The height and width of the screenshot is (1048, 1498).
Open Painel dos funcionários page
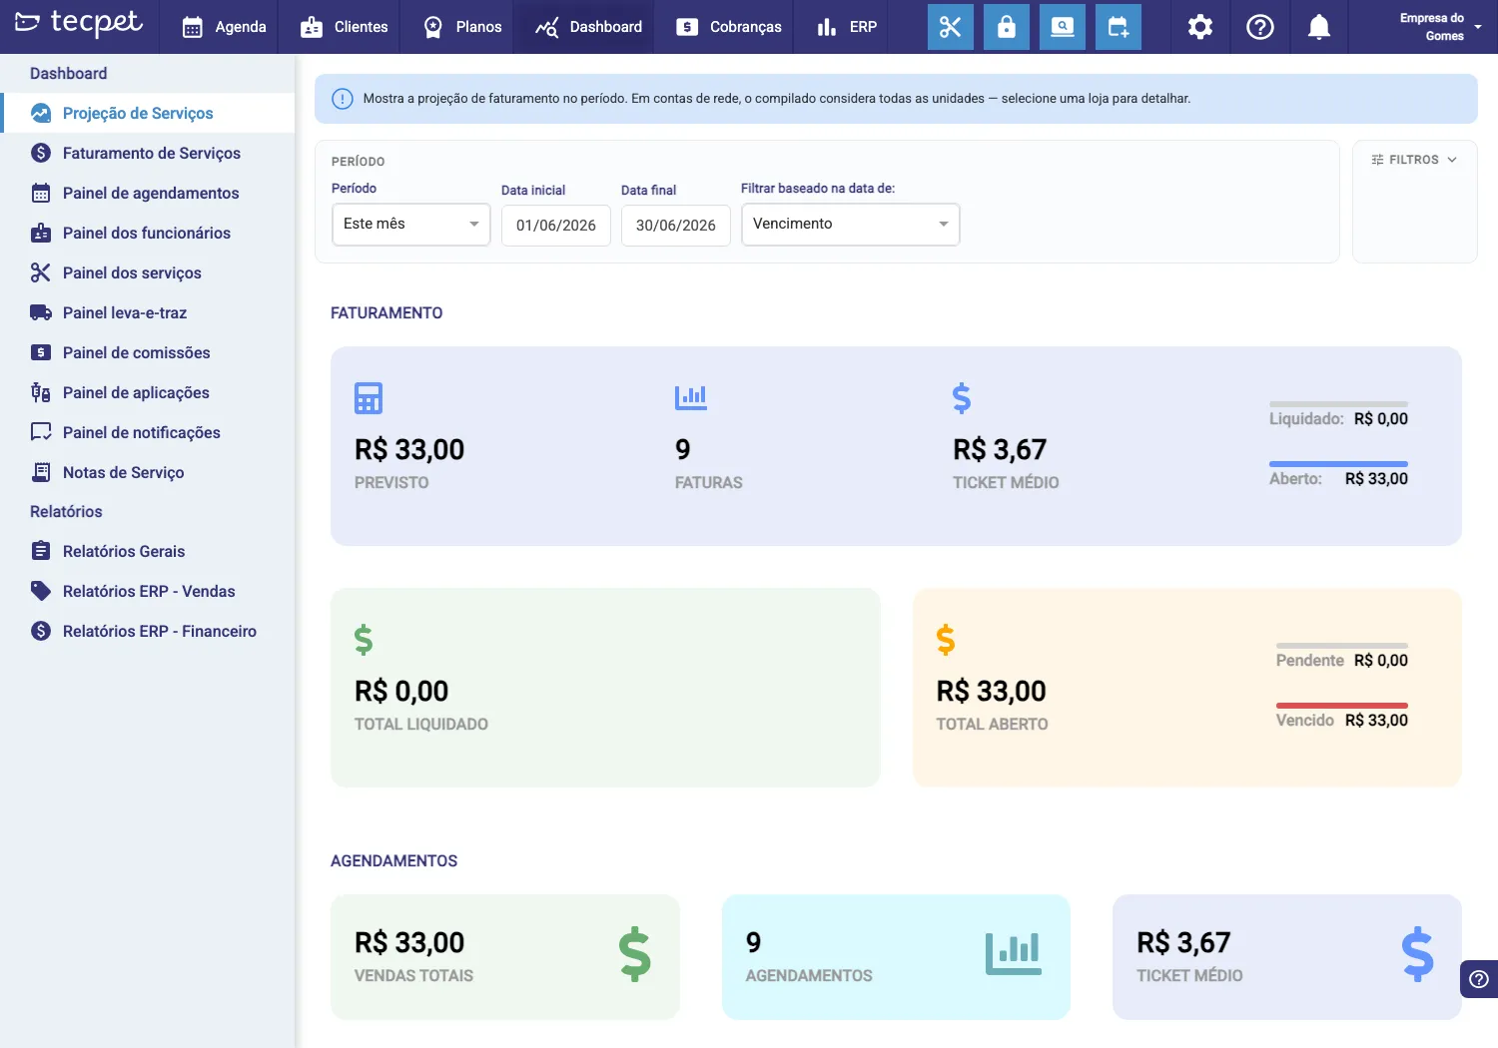tap(148, 233)
